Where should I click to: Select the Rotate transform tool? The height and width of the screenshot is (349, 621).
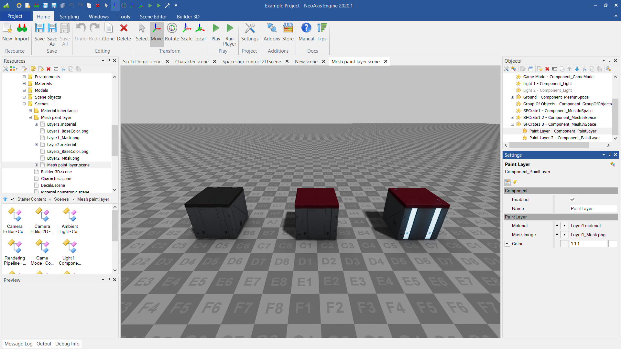pyautogui.click(x=172, y=32)
